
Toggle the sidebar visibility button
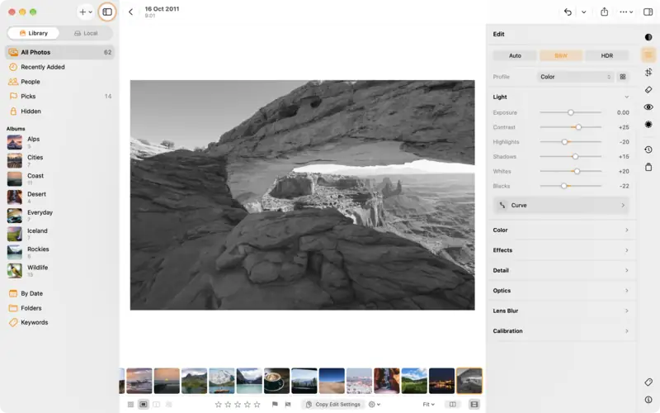pyautogui.click(x=107, y=12)
